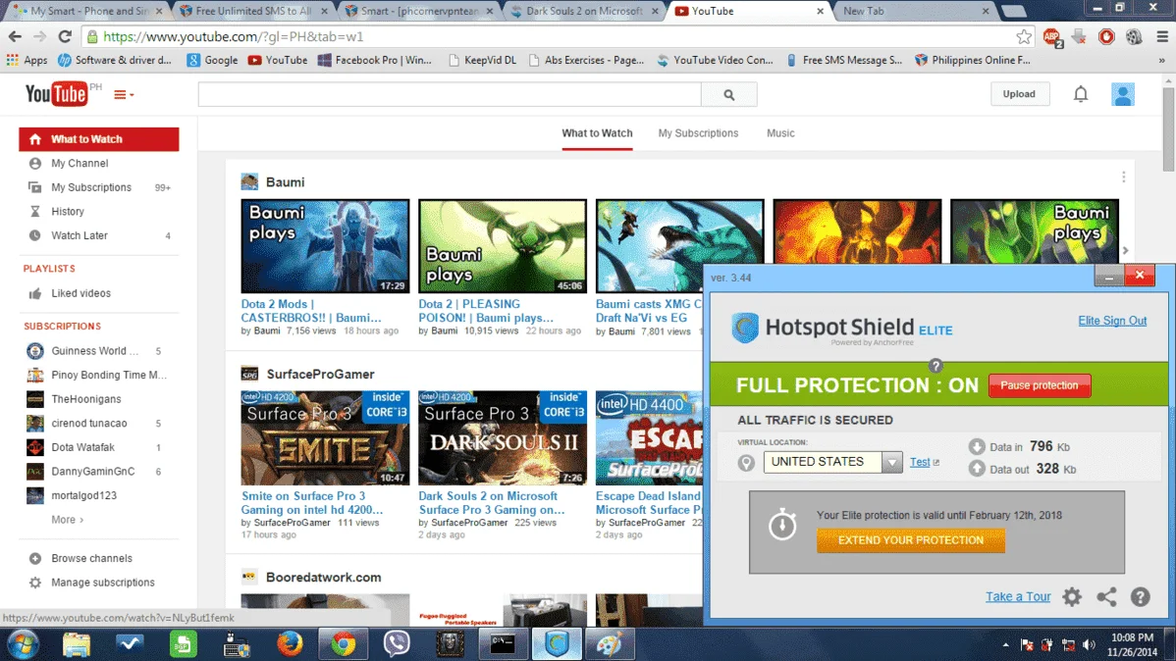Show hidden system tray icons arrow
This screenshot has width=1176, height=661.
click(x=1005, y=644)
